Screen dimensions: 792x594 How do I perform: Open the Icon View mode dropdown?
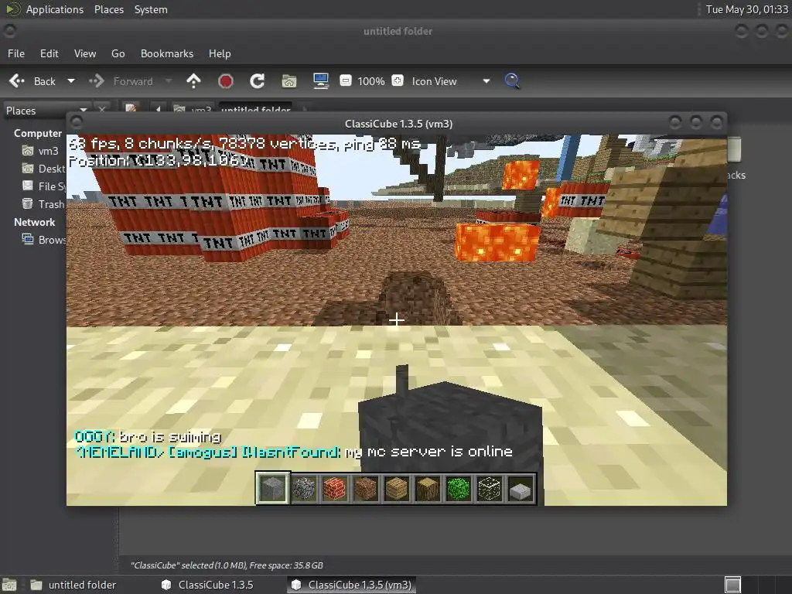point(451,81)
